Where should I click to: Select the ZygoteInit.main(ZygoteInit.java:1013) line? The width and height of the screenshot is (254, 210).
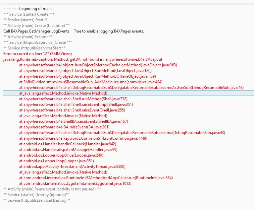(x=75, y=183)
